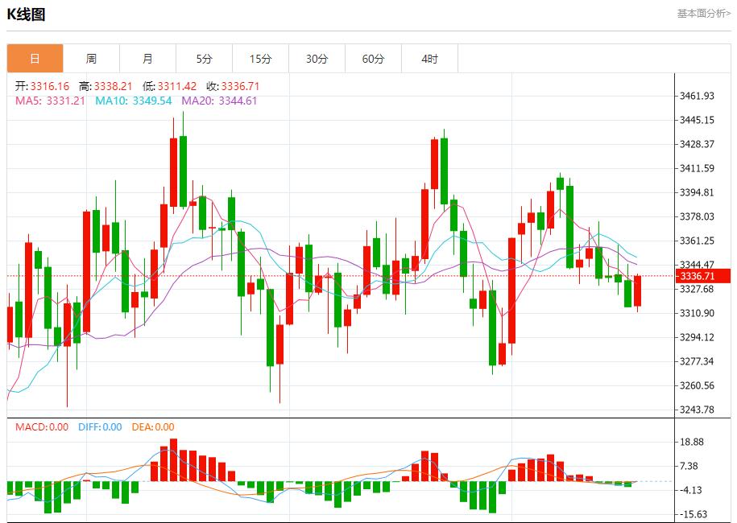The height and width of the screenshot is (523, 737).
Task: Select the 30分 timeframe
Action: pyautogui.click(x=316, y=58)
